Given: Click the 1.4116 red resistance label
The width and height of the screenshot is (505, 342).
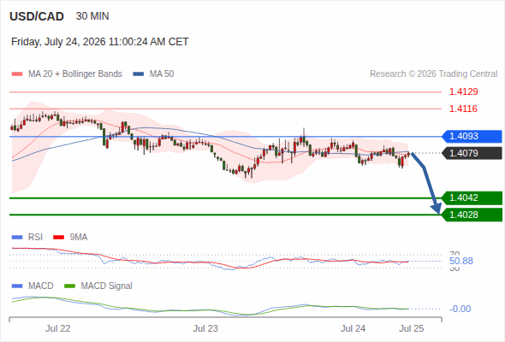Looking at the screenshot, I should coord(463,109).
